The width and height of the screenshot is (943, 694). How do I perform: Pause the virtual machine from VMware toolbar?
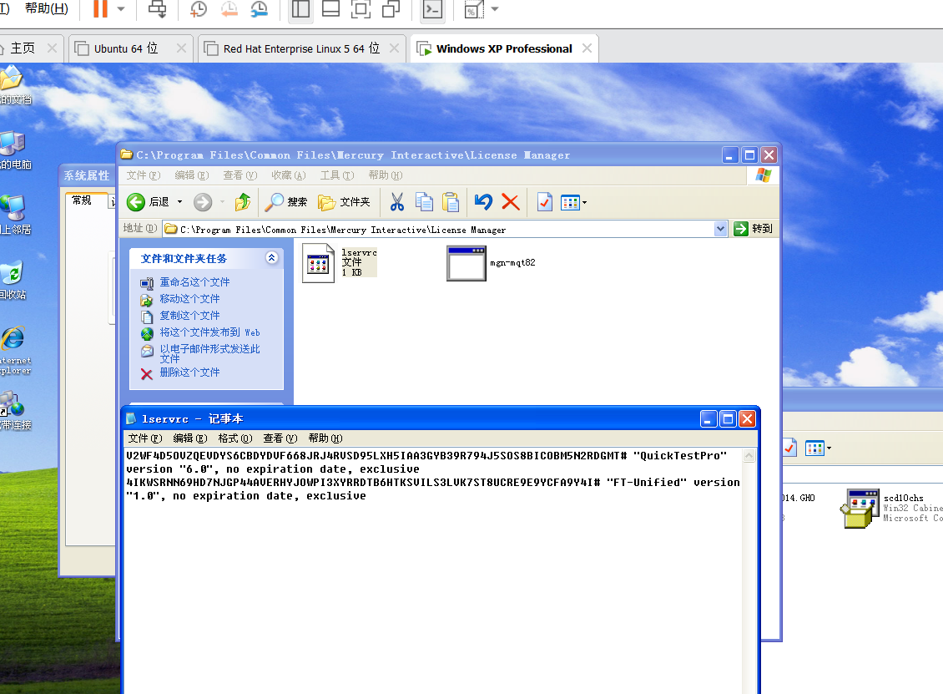[100, 9]
